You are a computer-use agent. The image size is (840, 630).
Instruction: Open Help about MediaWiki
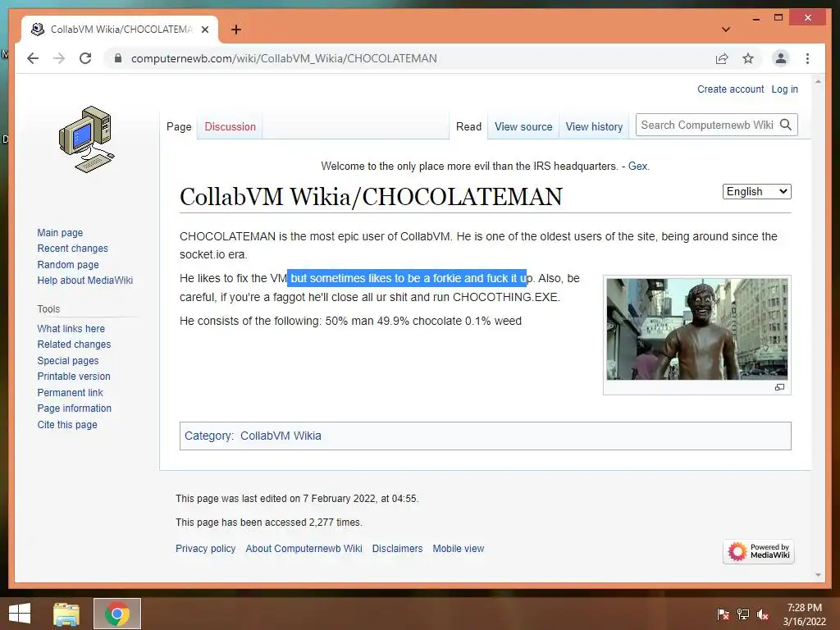tap(84, 281)
